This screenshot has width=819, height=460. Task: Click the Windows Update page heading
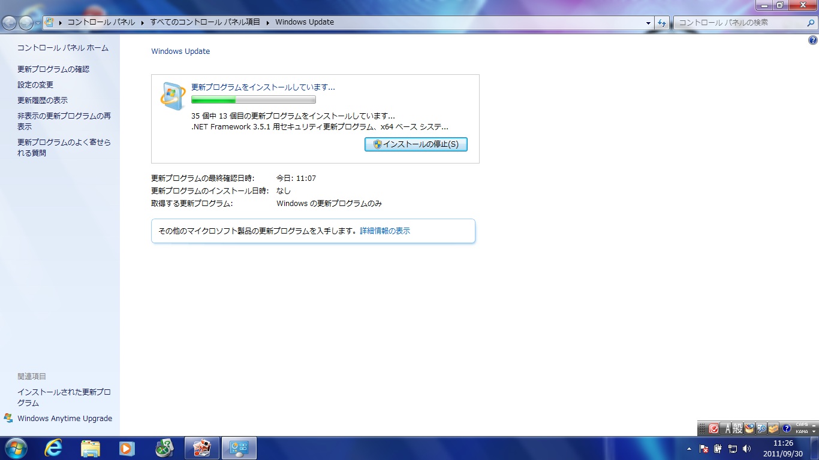click(x=180, y=52)
